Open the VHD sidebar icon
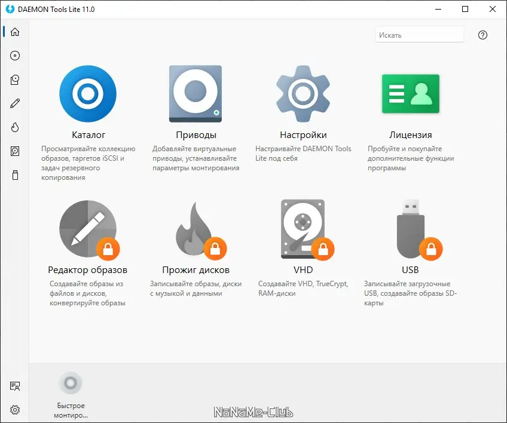This screenshot has width=507, height=423. (15, 151)
